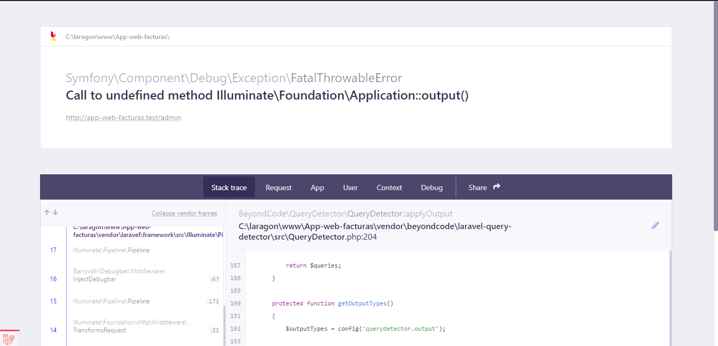This screenshot has width=718, height=346.
Task: Select frame 15 Illuminate\Pipeline\Pipeline
Action: 133,301
